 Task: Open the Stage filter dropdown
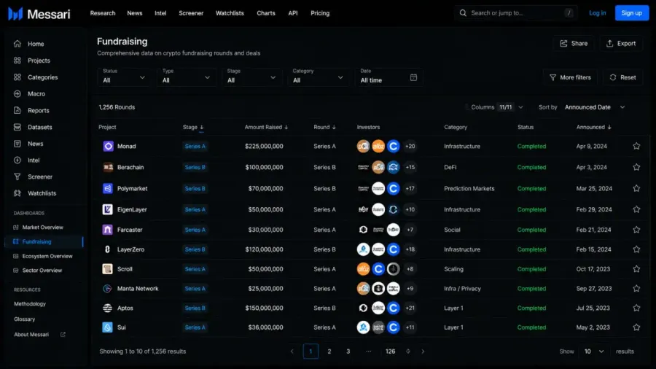251,77
